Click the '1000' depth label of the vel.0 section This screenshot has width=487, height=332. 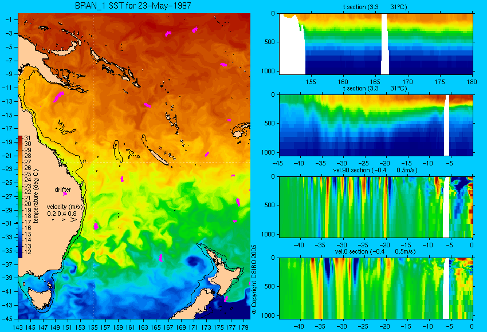click(x=268, y=315)
